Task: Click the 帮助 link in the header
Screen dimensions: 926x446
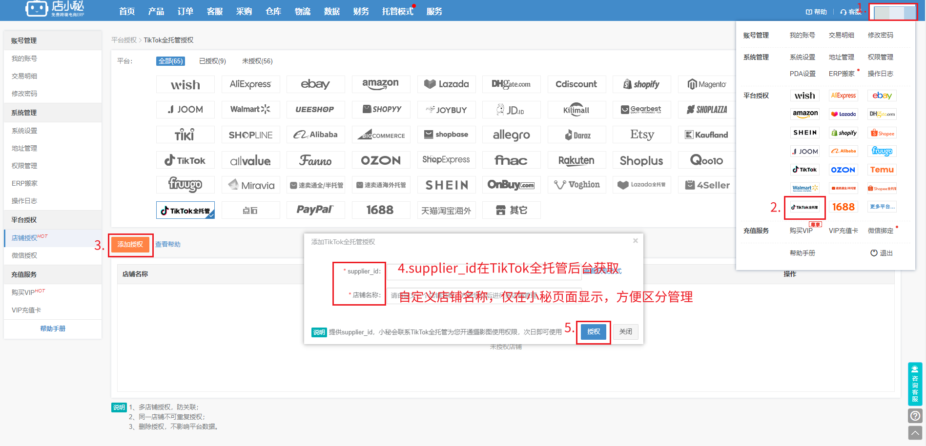Action: [816, 12]
